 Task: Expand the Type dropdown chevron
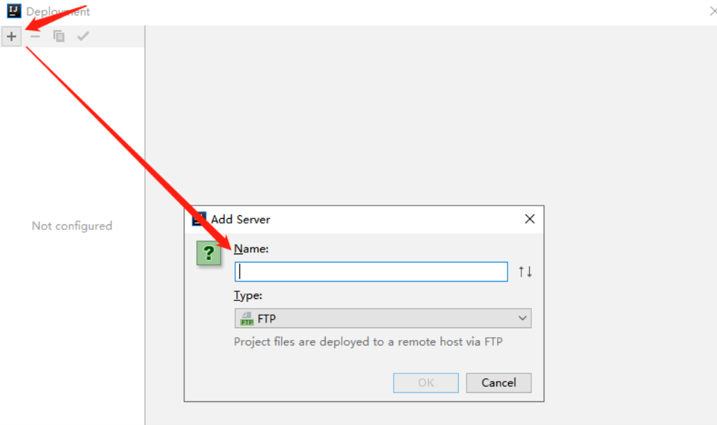523,318
